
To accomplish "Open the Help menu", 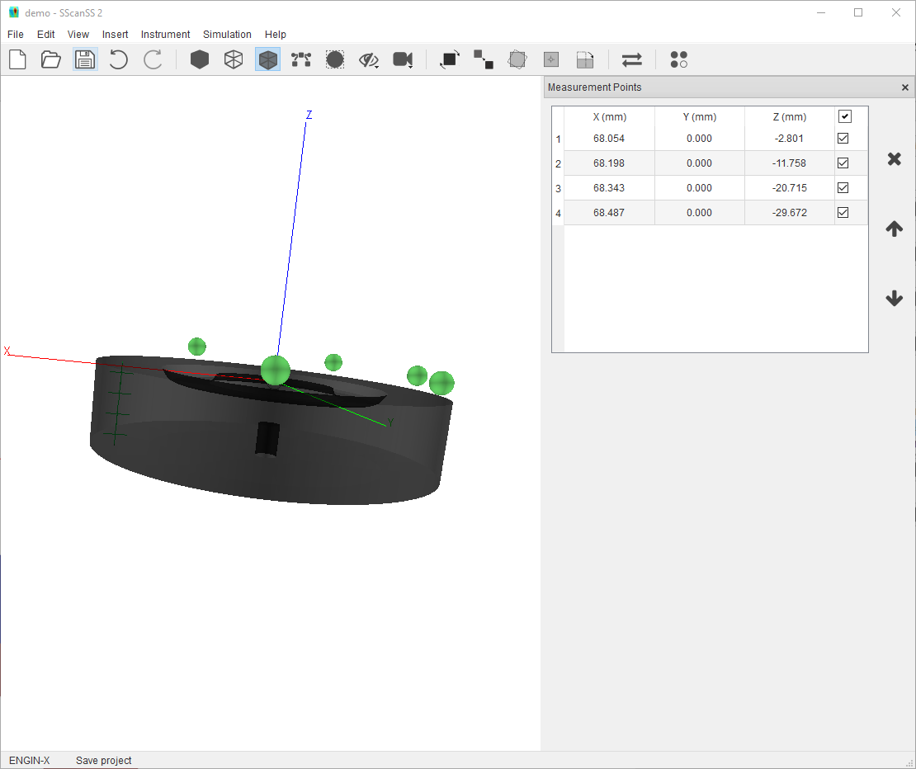I will [275, 35].
